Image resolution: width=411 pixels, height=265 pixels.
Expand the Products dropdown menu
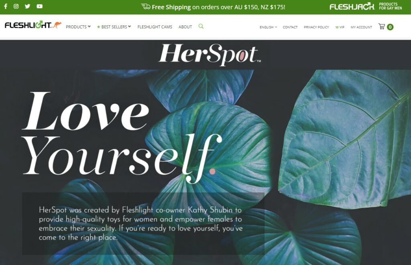coord(78,27)
